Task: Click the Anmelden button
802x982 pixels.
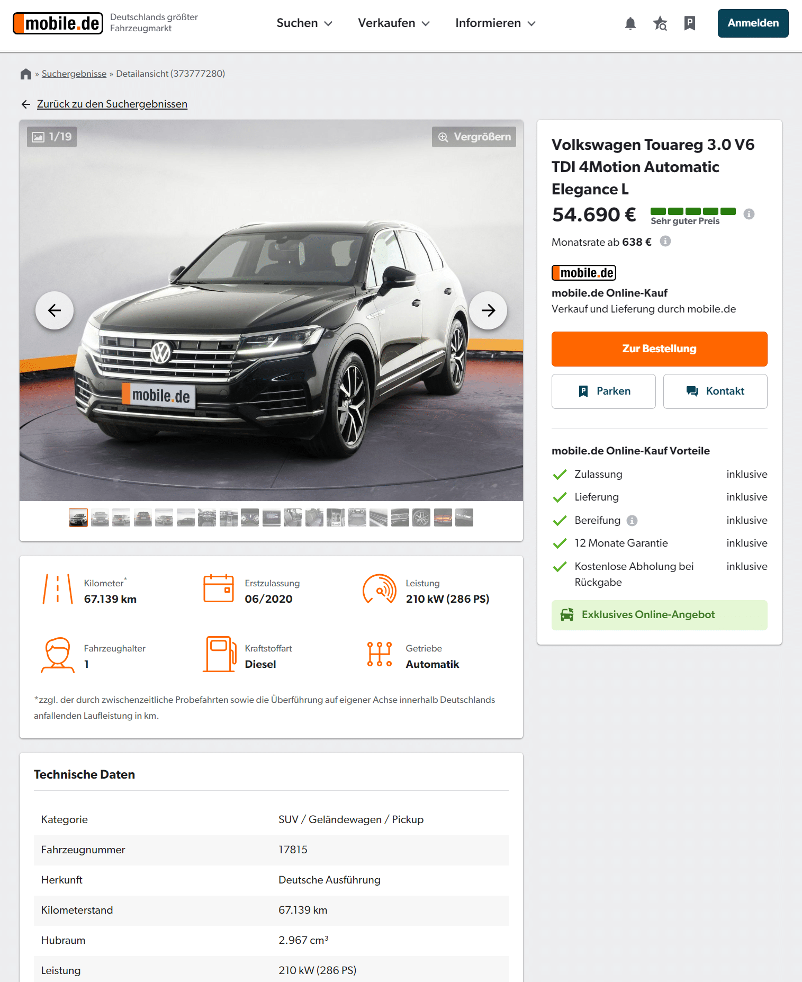Action: [x=753, y=23]
